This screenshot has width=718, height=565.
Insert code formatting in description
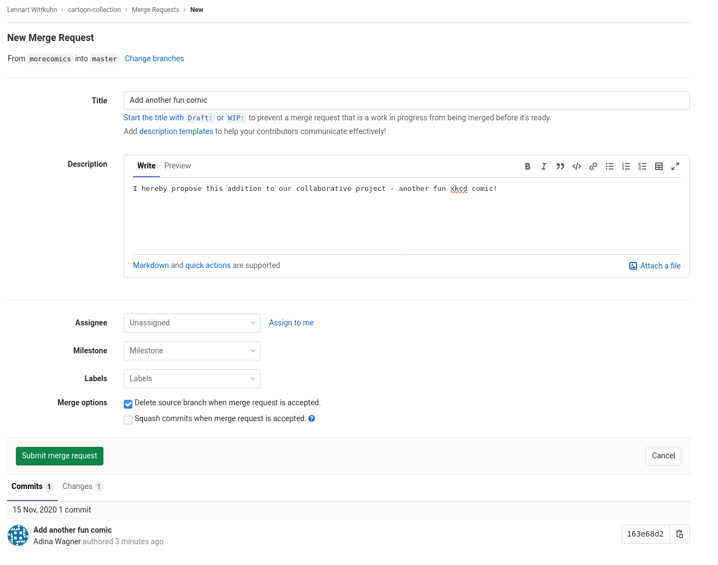[x=577, y=166]
